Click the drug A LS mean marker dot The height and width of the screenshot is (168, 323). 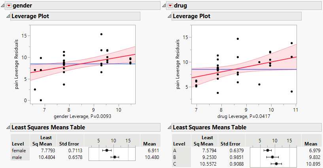pyautogui.click(x=268, y=150)
